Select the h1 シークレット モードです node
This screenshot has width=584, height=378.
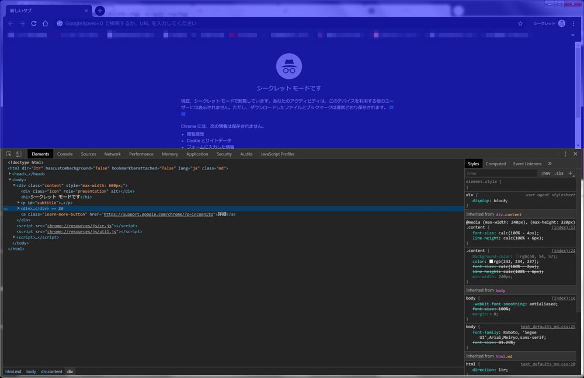56,197
